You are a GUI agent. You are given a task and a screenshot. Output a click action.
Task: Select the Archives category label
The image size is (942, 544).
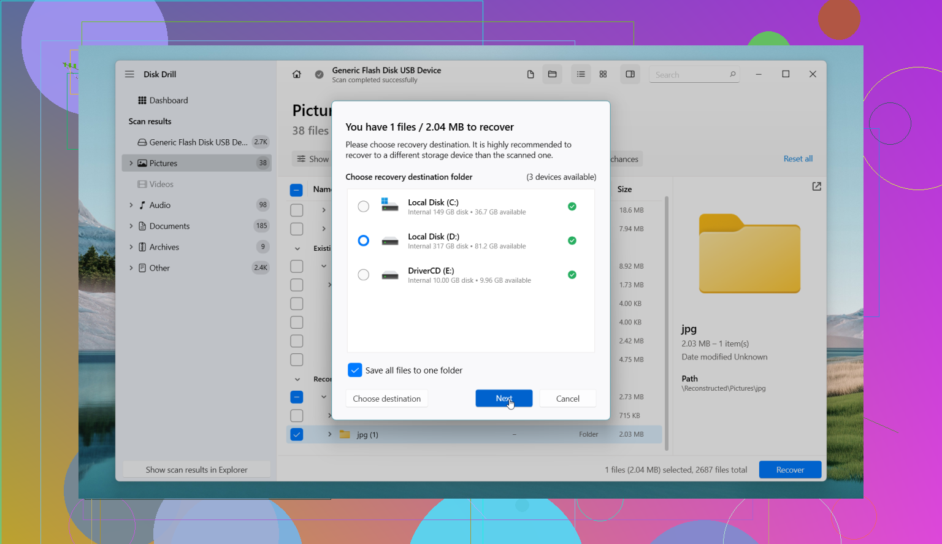(x=164, y=247)
